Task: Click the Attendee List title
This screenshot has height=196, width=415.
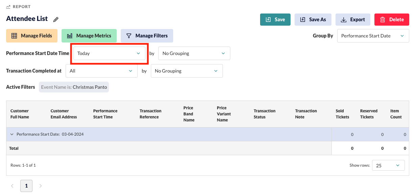Action: click(27, 19)
